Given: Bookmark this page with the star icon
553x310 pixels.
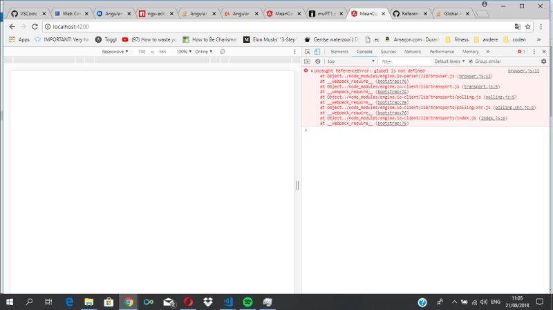Looking at the screenshot, I should [527, 27].
